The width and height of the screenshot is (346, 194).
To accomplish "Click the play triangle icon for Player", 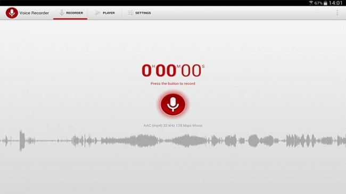I will point(97,13).
